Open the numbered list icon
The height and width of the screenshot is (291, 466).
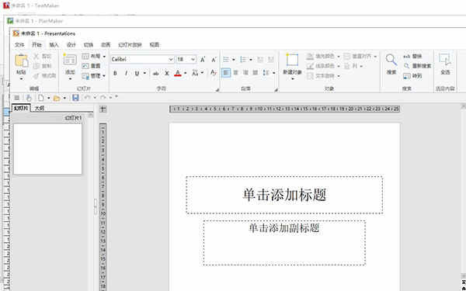coord(243,60)
